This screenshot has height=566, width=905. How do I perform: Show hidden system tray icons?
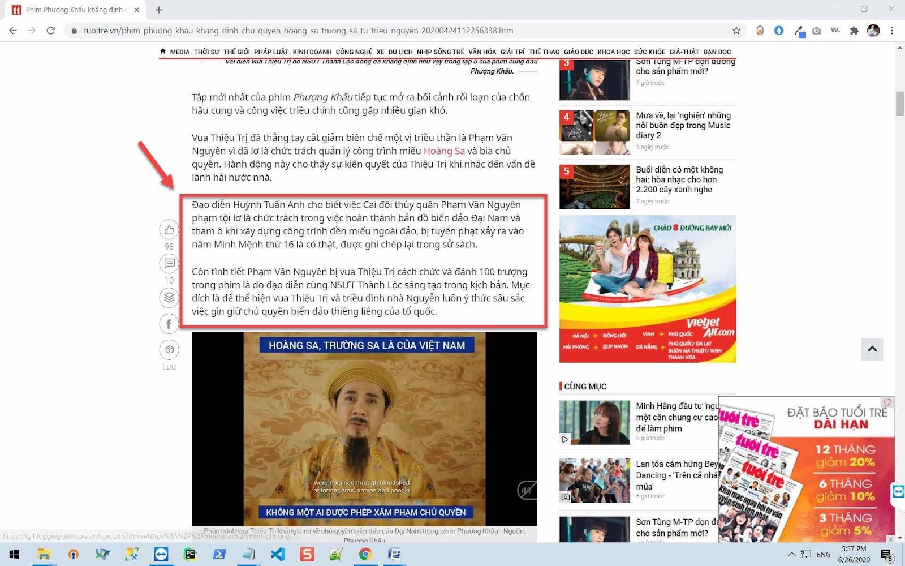click(x=791, y=554)
